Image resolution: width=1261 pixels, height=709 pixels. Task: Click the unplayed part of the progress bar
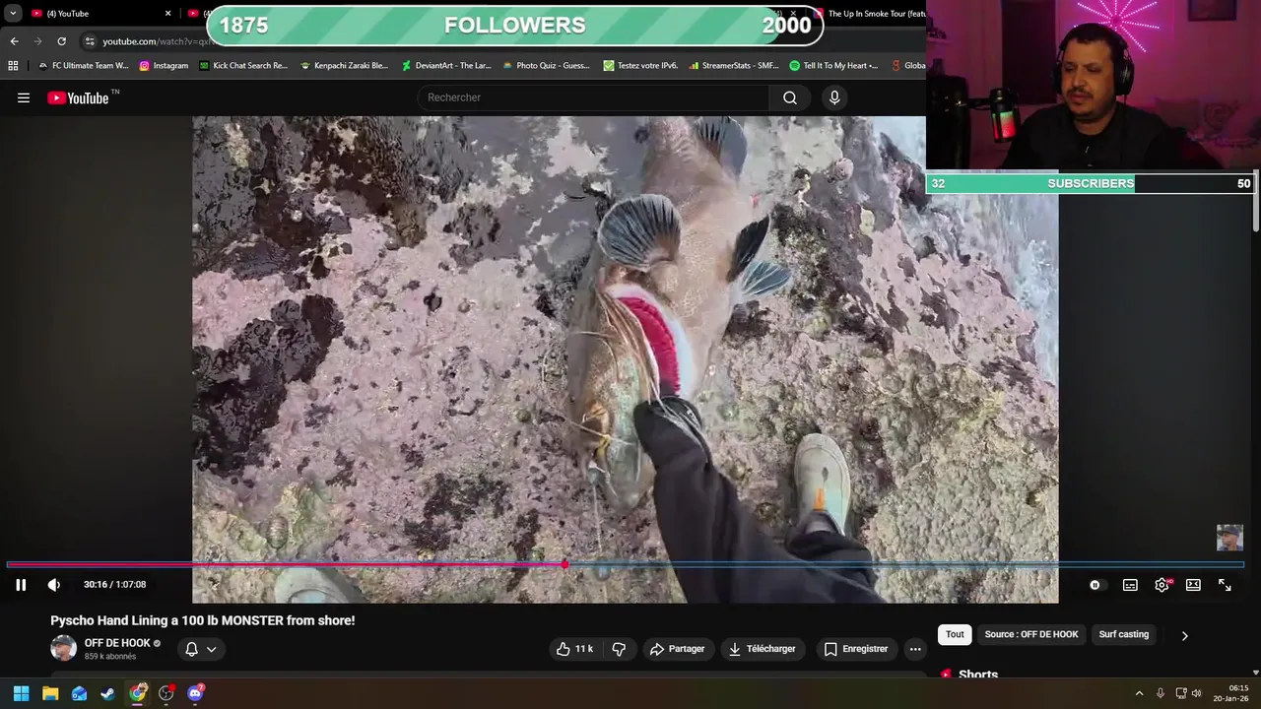[x=906, y=564]
